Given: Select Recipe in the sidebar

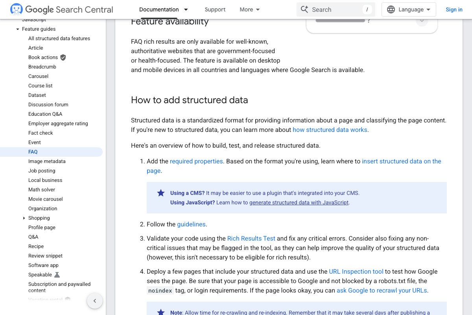Looking at the screenshot, I should [36, 246].
